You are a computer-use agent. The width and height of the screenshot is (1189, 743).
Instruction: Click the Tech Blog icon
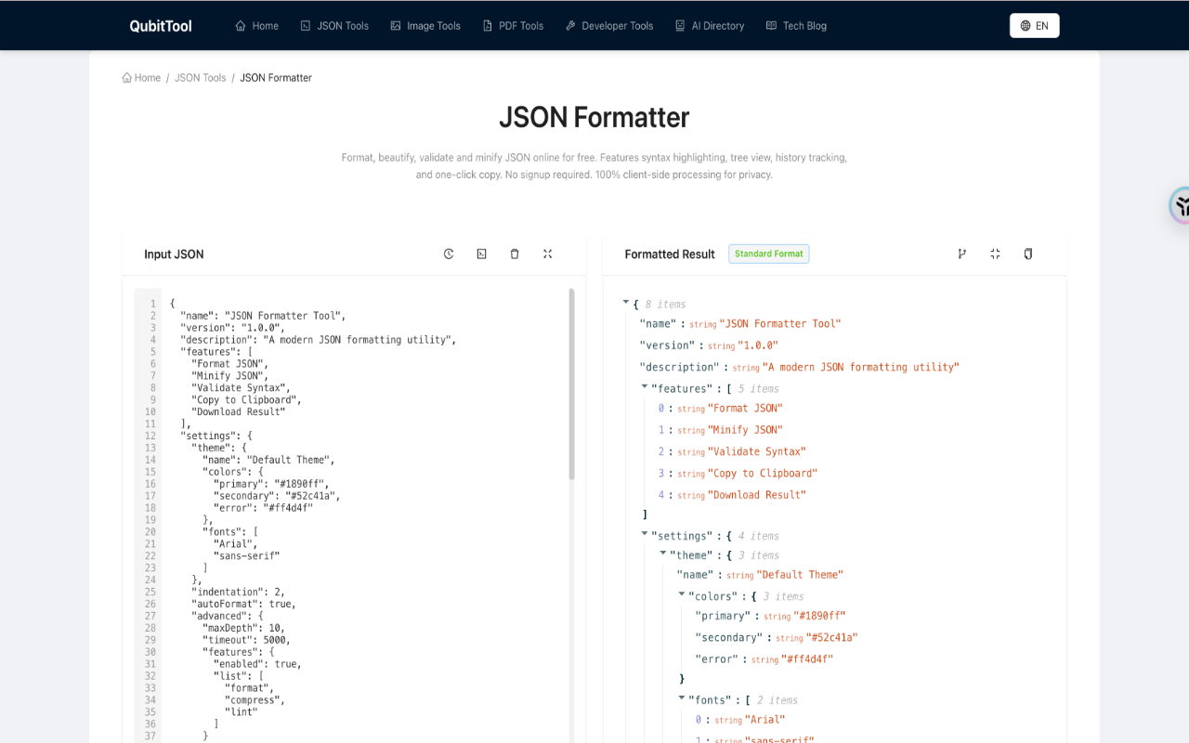[x=771, y=26]
